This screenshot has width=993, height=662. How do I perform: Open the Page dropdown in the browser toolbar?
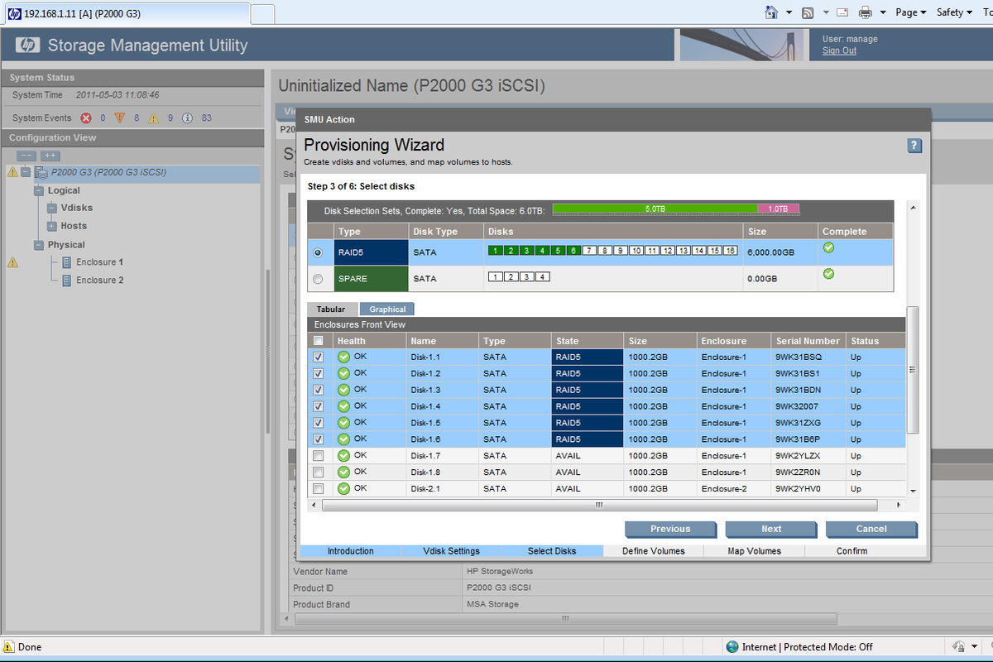(x=910, y=12)
